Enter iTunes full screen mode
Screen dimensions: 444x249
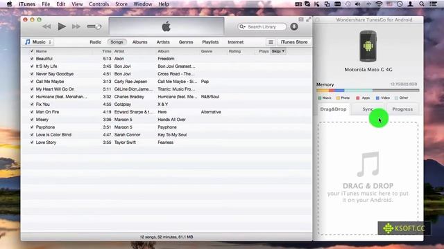pos(308,19)
